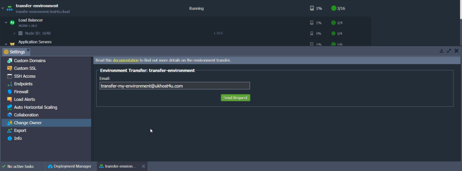Close the settings panel with X icon
The height and width of the screenshot is (171, 462).
(457, 51)
